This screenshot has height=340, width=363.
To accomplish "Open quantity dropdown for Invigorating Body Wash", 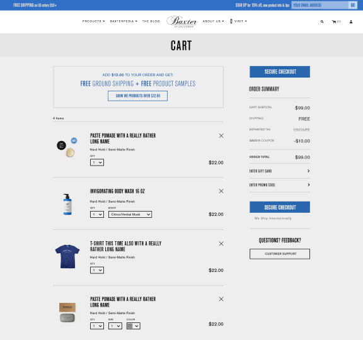I will click(x=97, y=215).
